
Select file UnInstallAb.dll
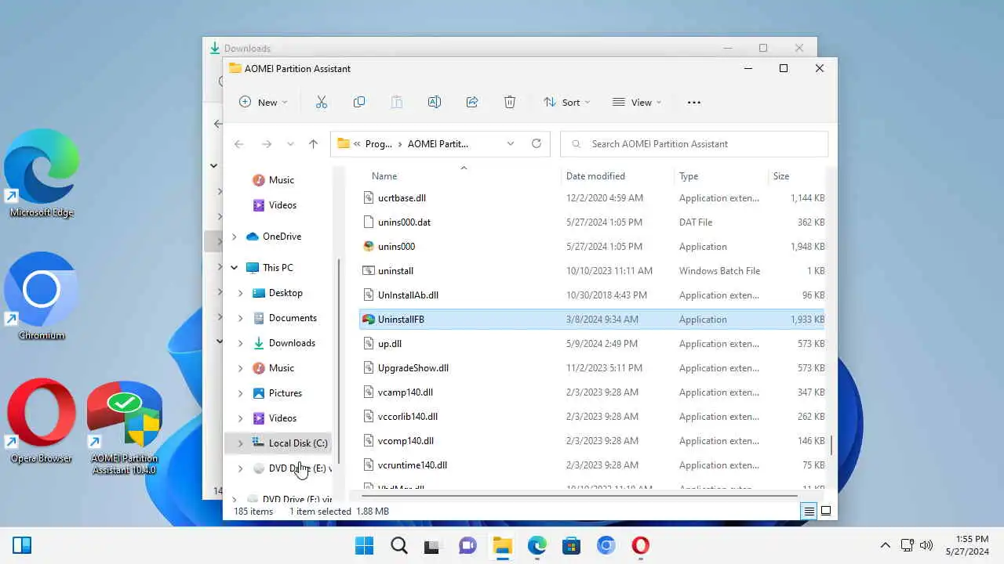click(x=592, y=295)
